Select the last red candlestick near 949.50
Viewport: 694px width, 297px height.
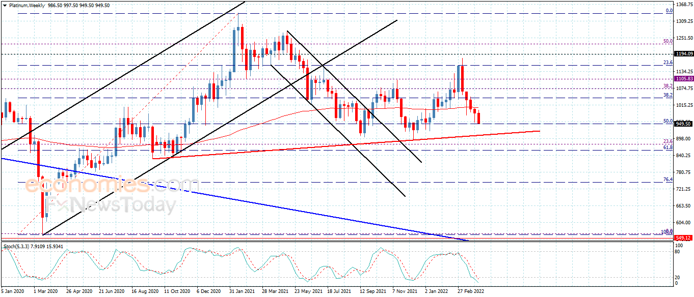point(478,118)
